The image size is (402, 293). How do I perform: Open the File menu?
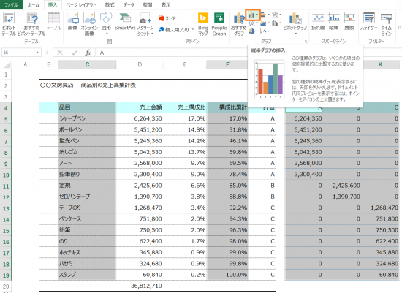coord(11,4)
